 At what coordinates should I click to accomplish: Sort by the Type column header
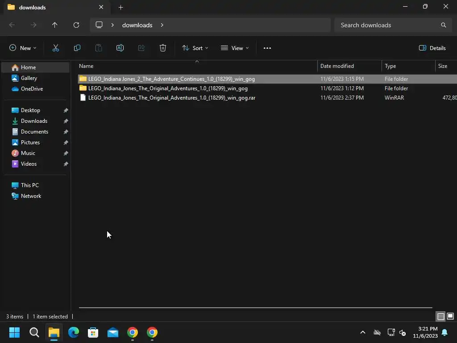[x=408, y=66]
